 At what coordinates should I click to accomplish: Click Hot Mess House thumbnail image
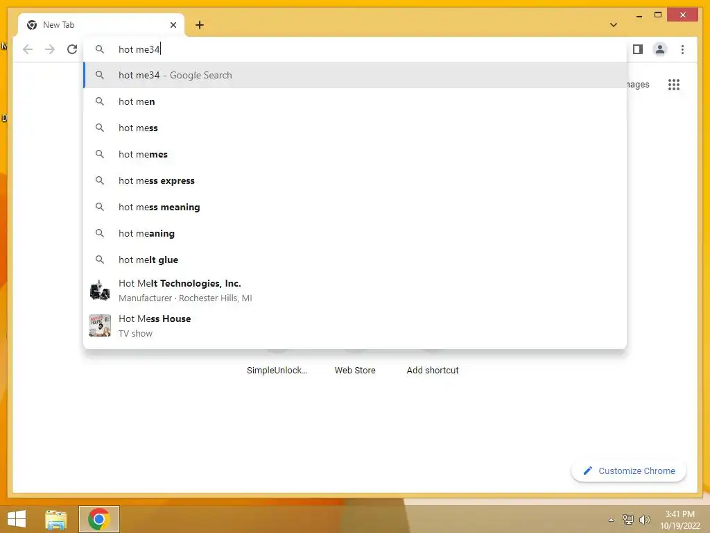pos(100,325)
